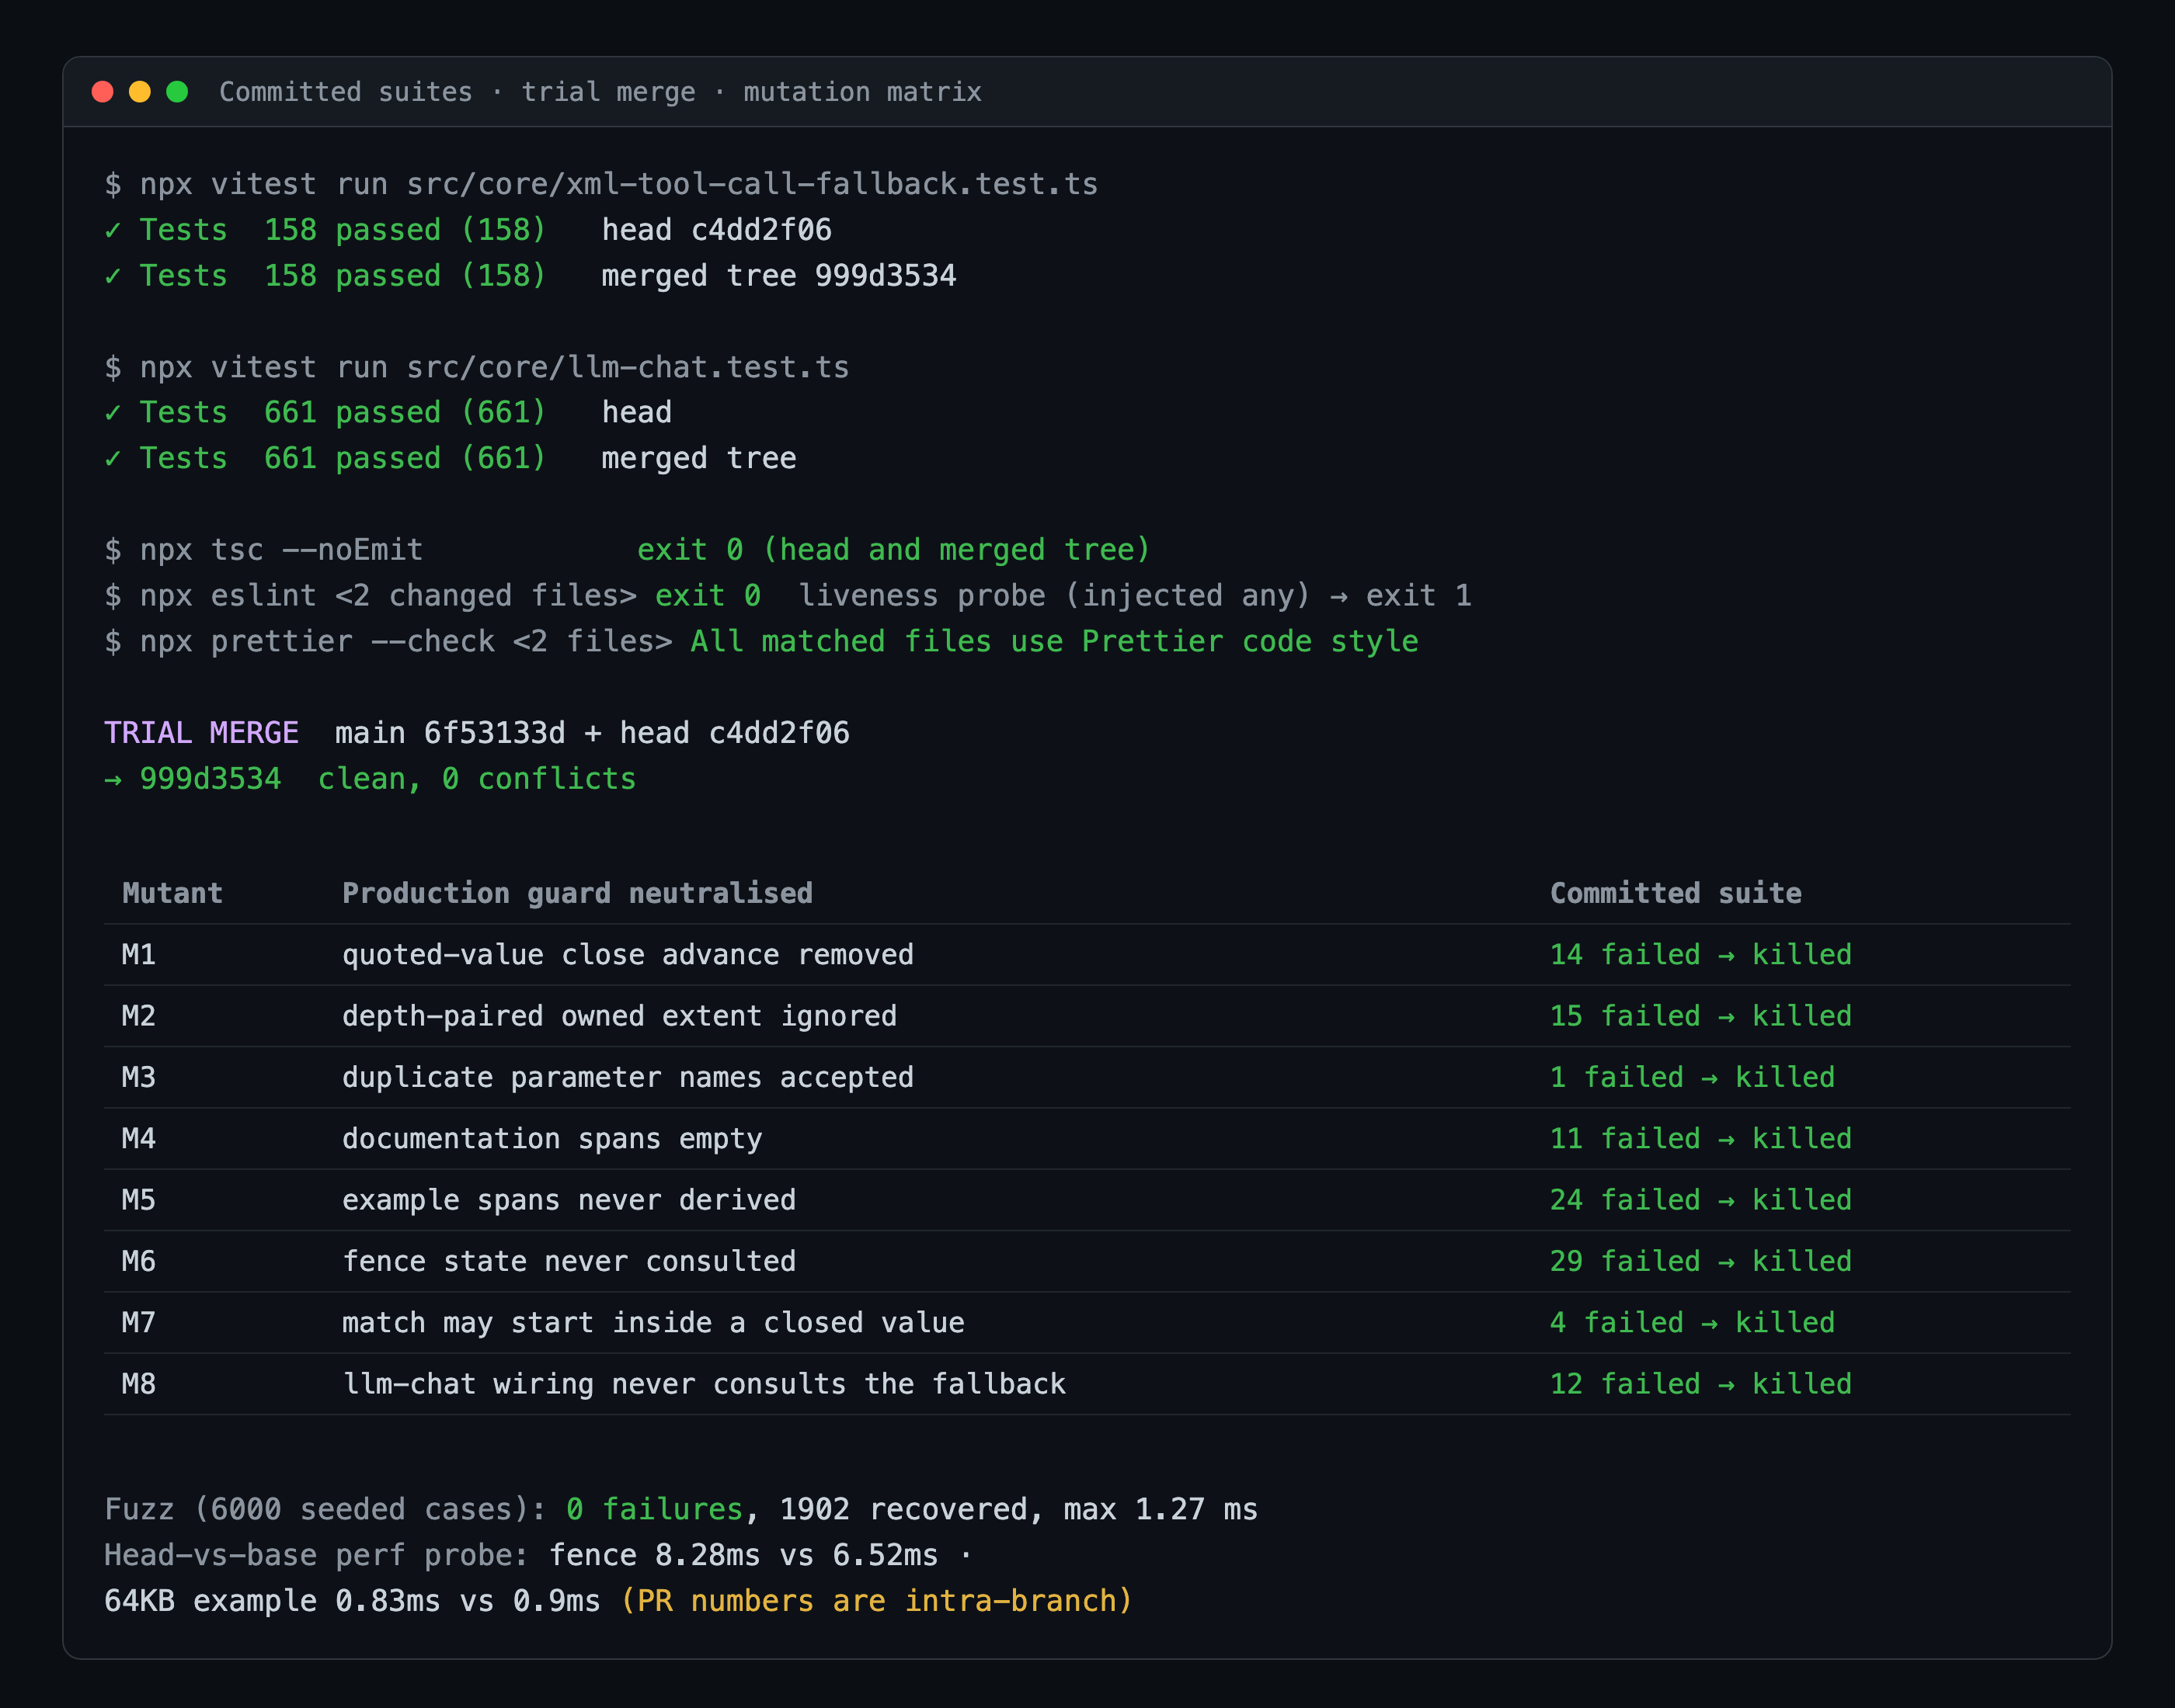This screenshot has width=2175, height=1708.
Task: Click the M3 mutant cell
Action: tap(139, 1077)
